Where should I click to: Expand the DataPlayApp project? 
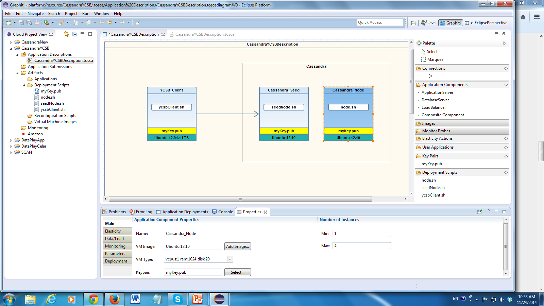pyautogui.click(x=11, y=140)
